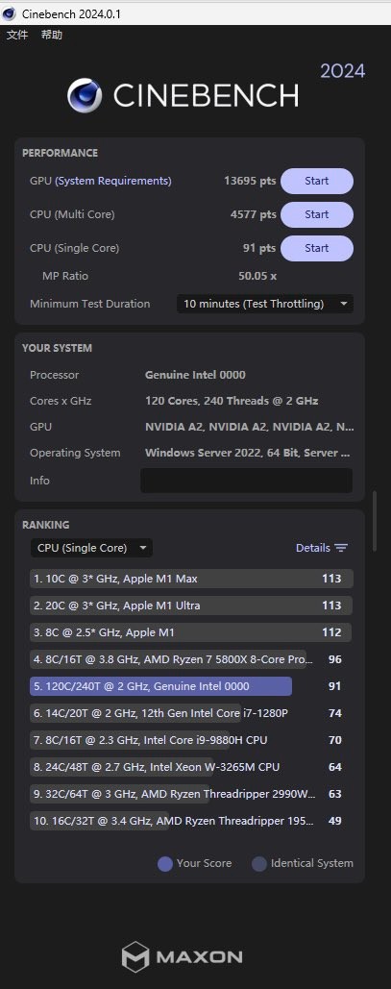Click the Cinebench sphere logo icon
The height and width of the screenshot is (989, 391).
click(x=84, y=96)
